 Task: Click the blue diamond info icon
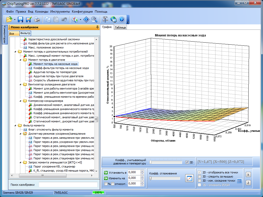[87, 19]
